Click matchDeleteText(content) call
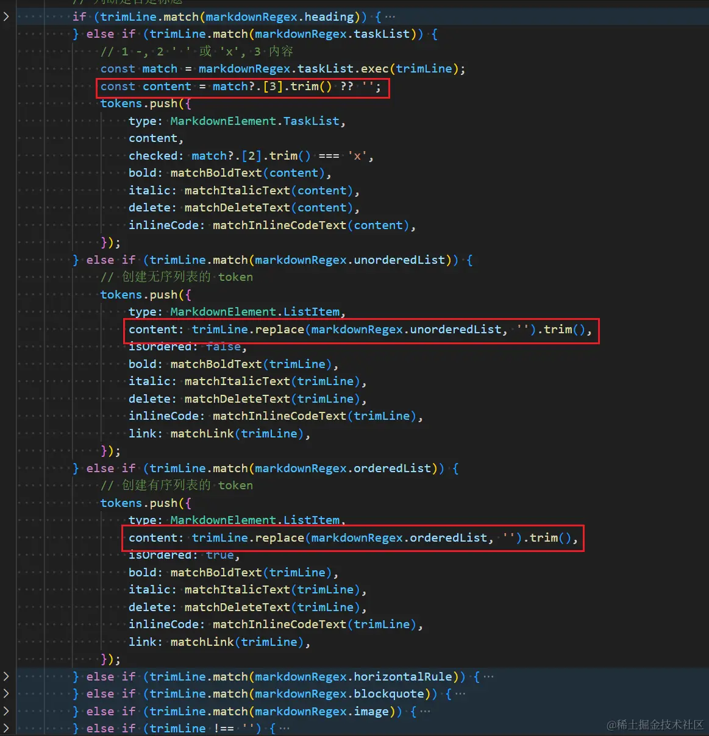The image size is (709, 736). pyautogui.click(x=269, y=208)
